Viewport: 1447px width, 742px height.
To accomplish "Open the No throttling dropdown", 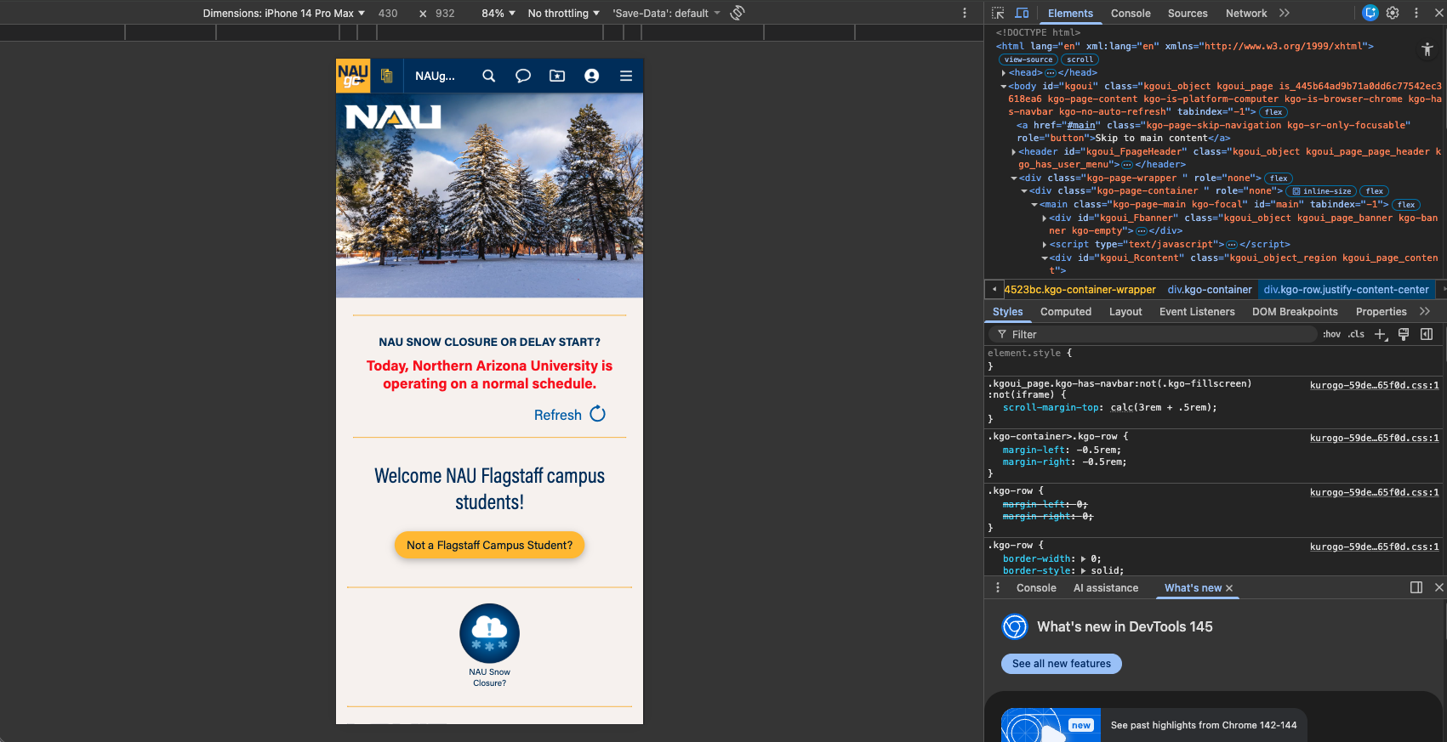I will (563, 13).
